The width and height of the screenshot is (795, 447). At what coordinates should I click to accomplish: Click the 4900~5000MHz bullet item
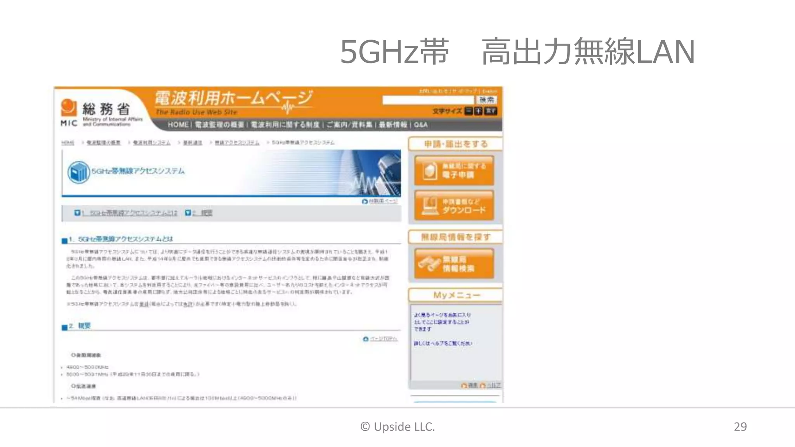[87, 367]
